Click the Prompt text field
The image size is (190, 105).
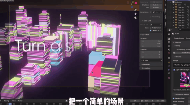coord(181,65)
